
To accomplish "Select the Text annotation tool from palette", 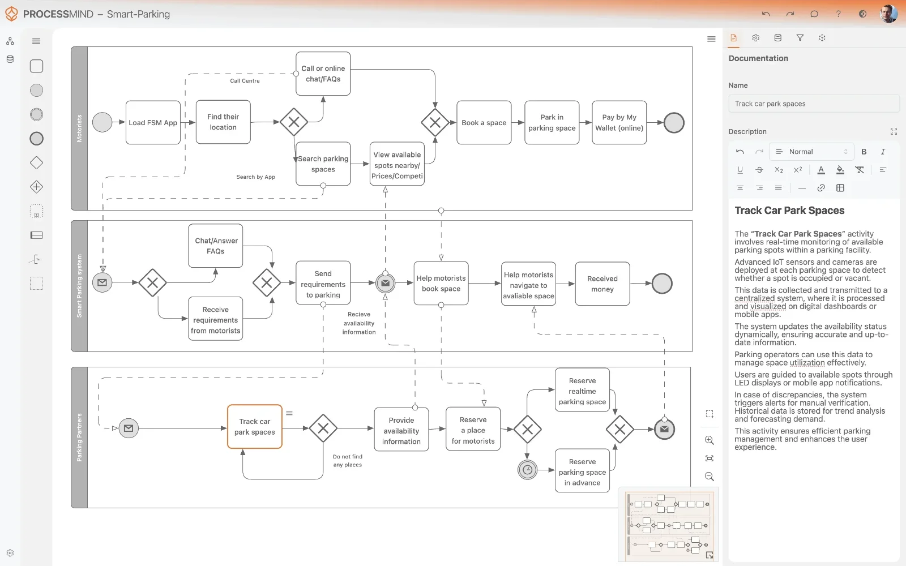I will pos(36,259).
